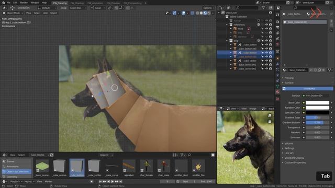
Task: Toggle viewport gizmos display
Action: pos(174,13)
